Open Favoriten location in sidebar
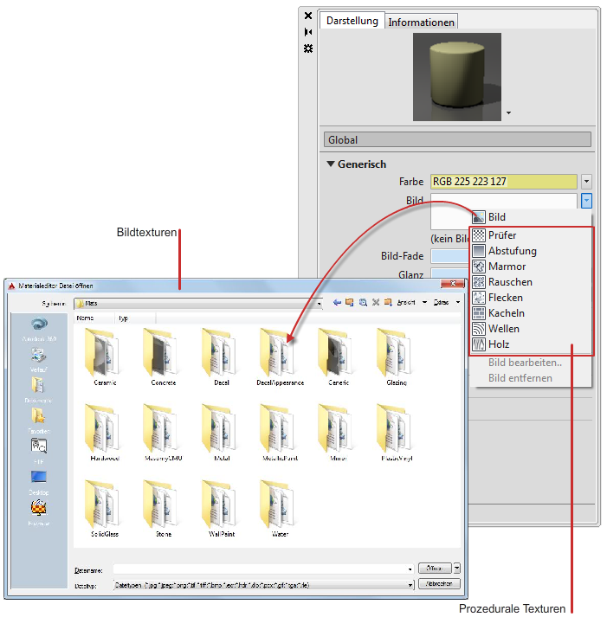 [39, 421]
